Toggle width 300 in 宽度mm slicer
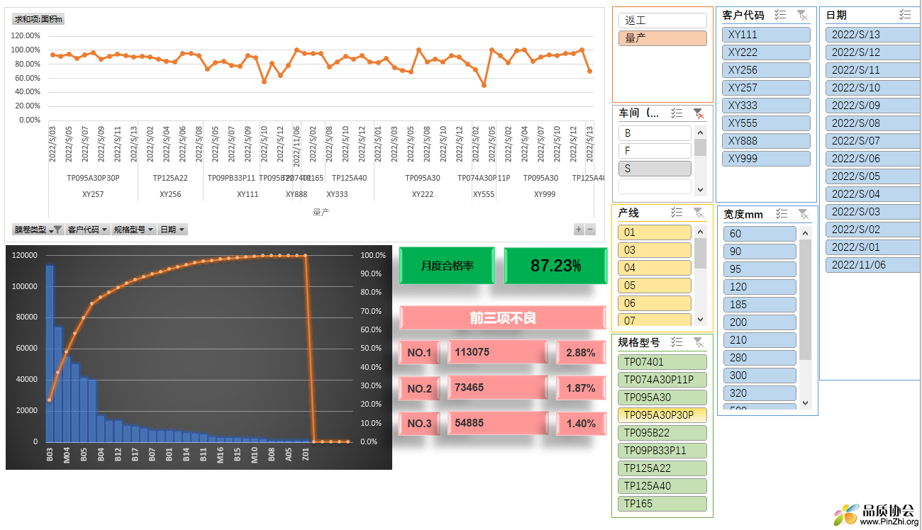Image resolution: width=922 pixels, height=530 pixels. pos(760,376)
